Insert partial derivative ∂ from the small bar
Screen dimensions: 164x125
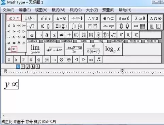coord(47,35)
